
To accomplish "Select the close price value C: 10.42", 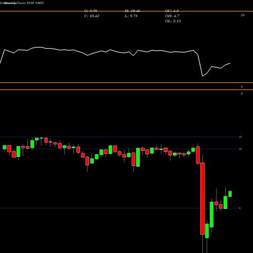I will click(92, 16).
